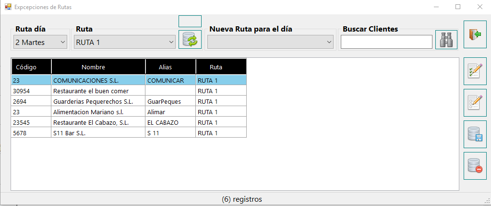Click the exit door icon button
491x206 pixels.
click(x=475, y=34)
